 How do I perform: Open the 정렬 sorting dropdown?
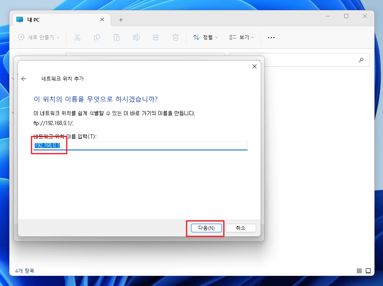click(205, 37)
